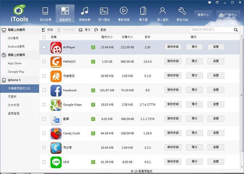Check the PAPAGO! row checkbox
This screenshot has height=174, width=244.
pos(44,62)
